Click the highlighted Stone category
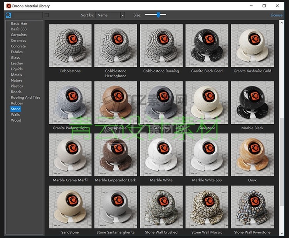The width and height of the screenshot is (289, 238). point(16,109)
